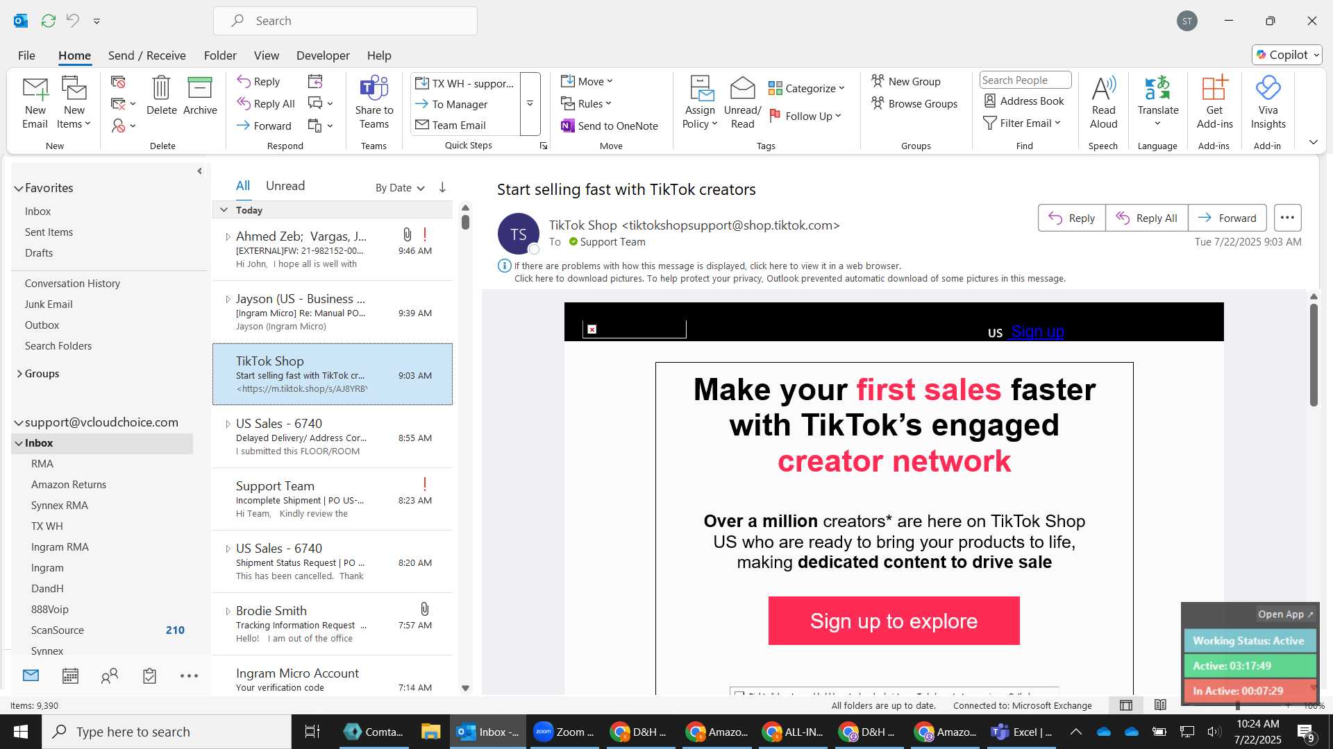
Task: Click the Reply with Meeting icon in the Respond group
Action: [315, 82]
